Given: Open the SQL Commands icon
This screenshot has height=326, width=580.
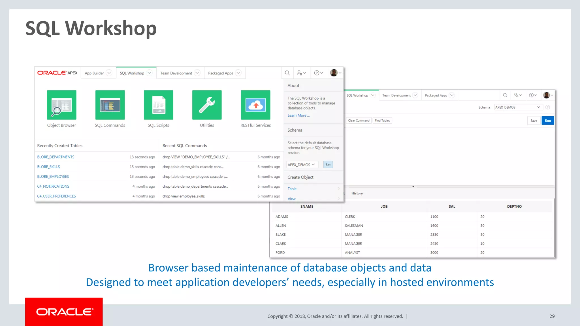Looking at the screenshot, I should tap(110, 105).
